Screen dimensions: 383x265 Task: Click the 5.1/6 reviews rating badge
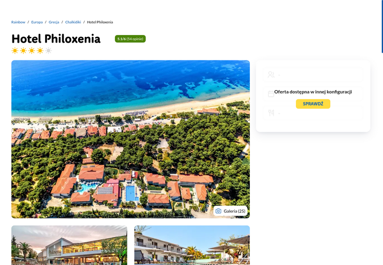(130, 39)
